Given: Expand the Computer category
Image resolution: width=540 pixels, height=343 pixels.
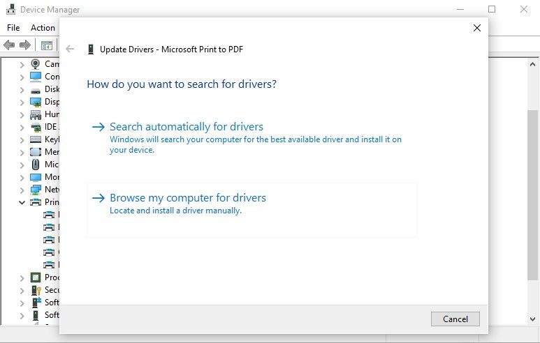Looking at the screenshot, I should (x=22, y=77).
